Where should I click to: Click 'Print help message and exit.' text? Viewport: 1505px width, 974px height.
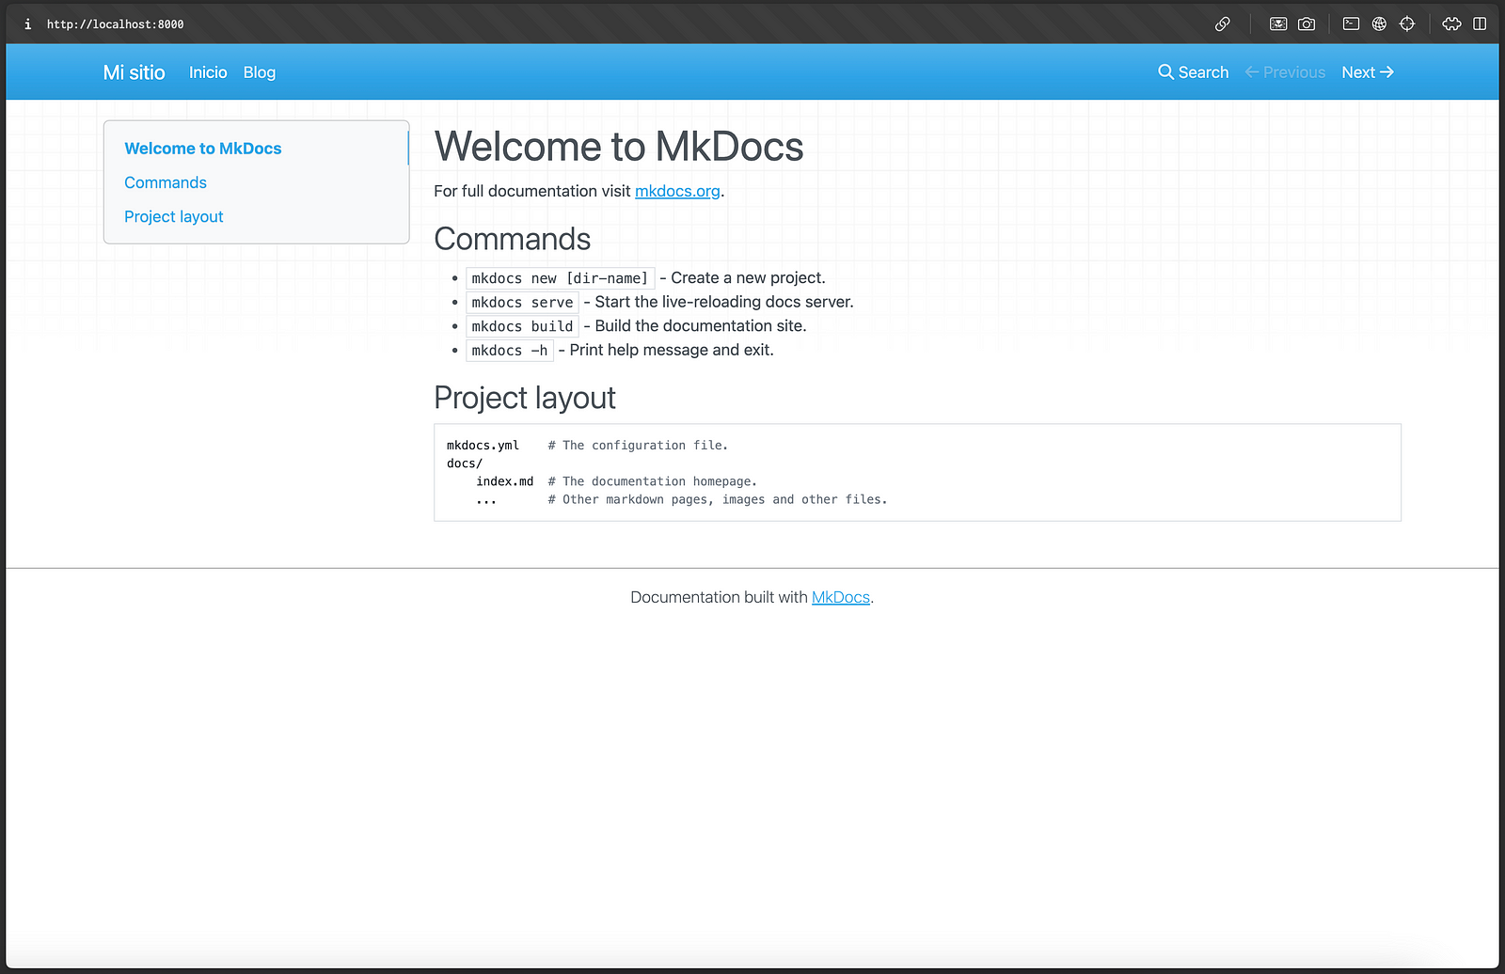click(672, 350)
